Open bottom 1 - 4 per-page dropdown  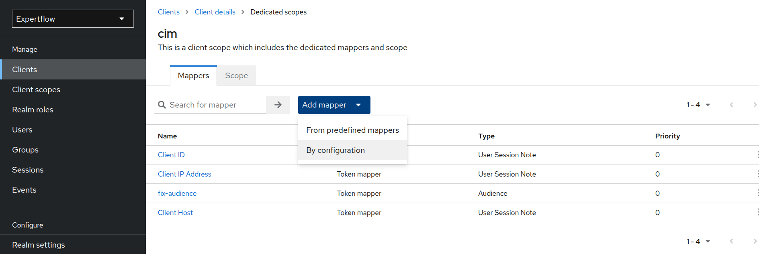[x=698, y=242]
